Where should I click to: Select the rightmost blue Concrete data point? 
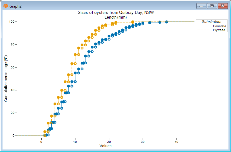(166, 22)
